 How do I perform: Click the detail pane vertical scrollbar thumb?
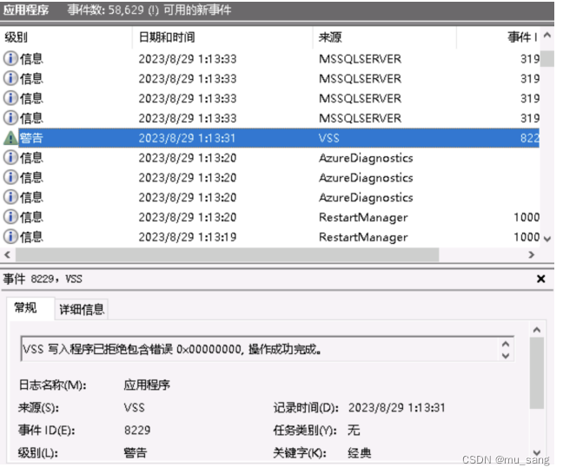click(x=537, y=372)
